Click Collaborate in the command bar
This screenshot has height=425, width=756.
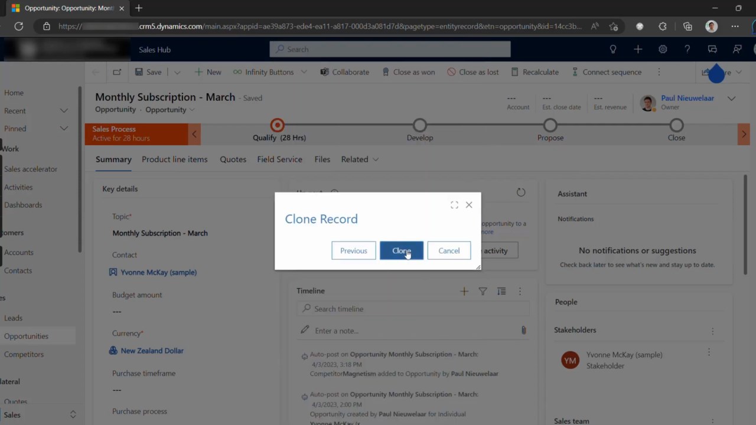(x=345, y=72)
